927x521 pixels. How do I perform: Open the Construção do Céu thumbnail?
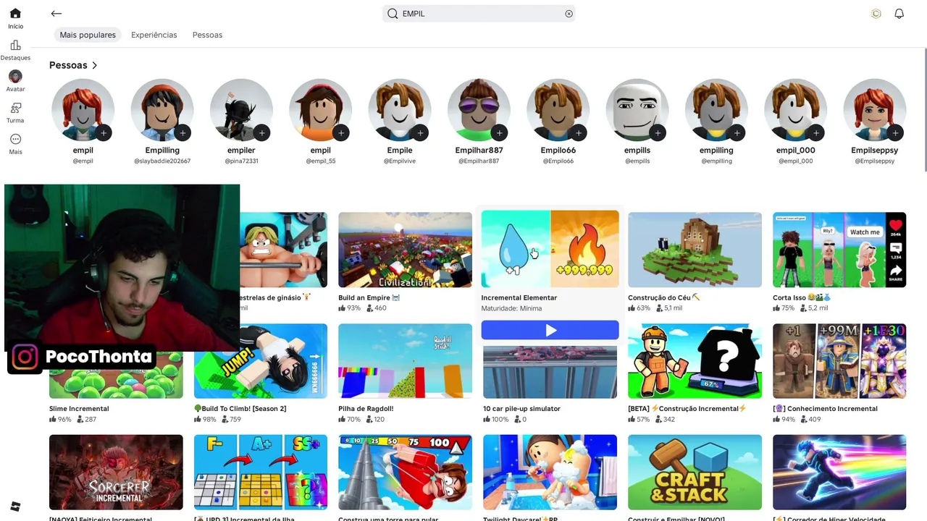click(695, 250)
